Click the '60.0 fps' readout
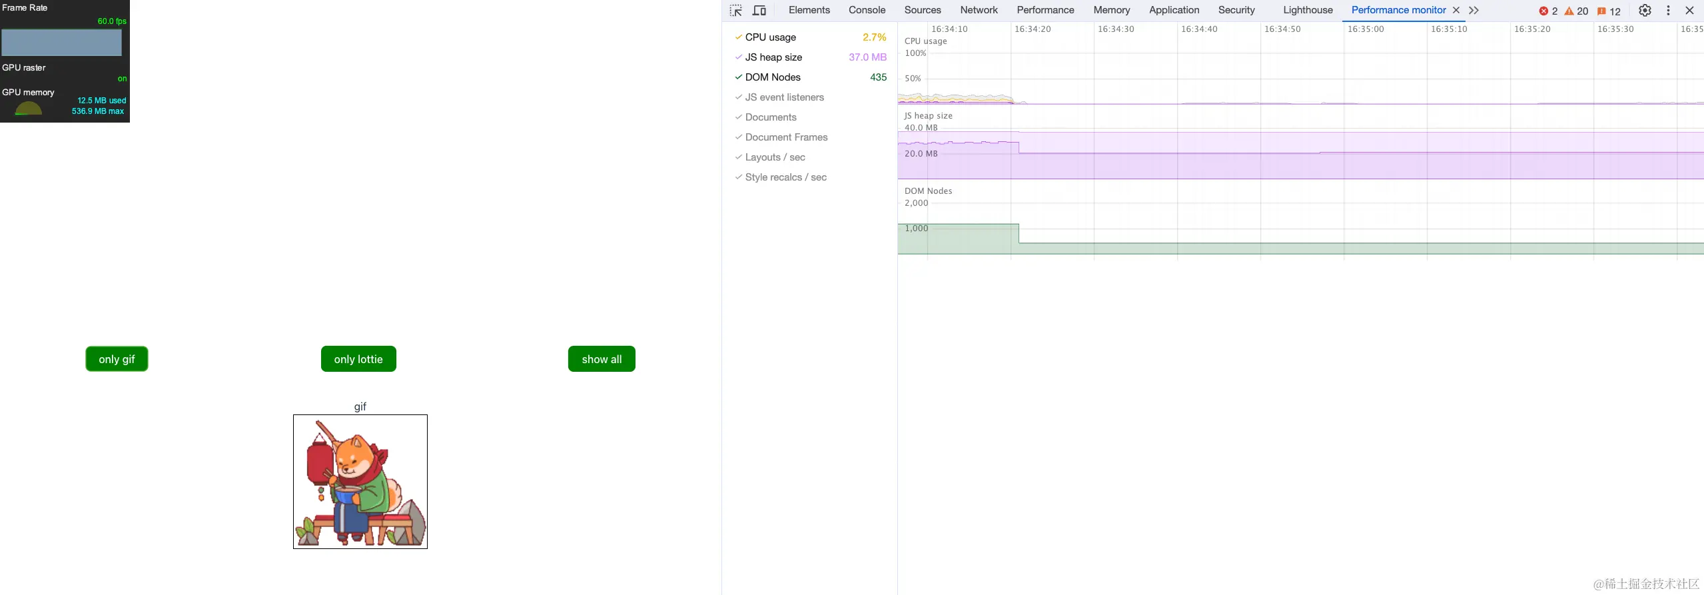The width and height of the screenshot is (1704, 595). coord(112,21)
